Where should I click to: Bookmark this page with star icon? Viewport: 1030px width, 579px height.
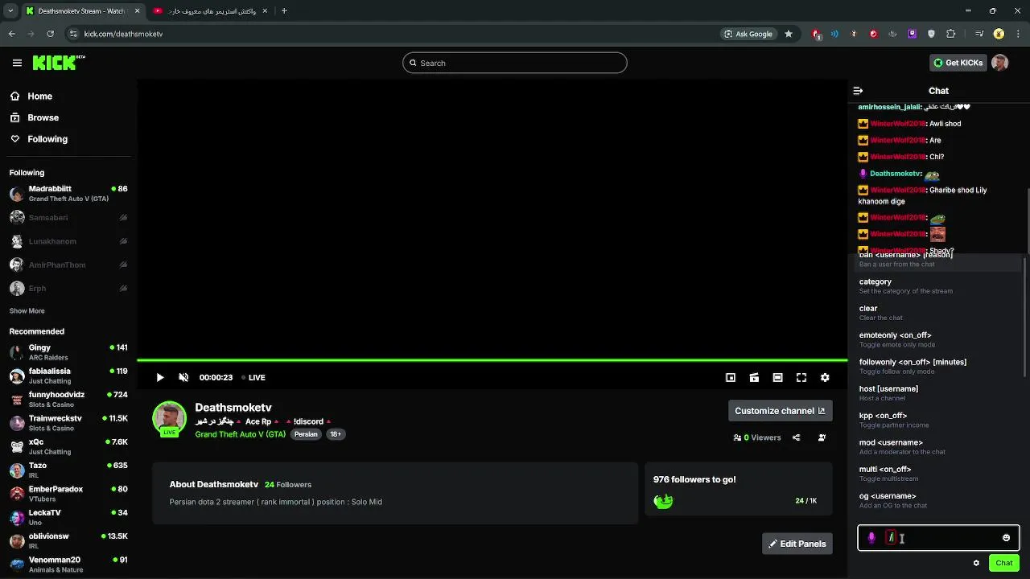pyautogui.click(x=789, y=34)
